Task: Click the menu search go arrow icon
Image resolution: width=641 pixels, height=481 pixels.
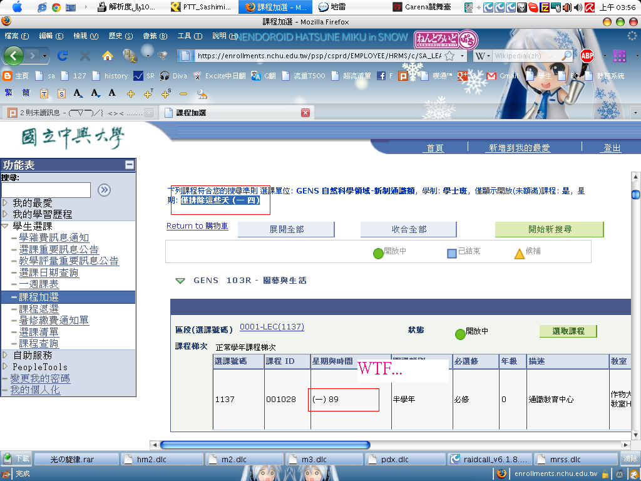Action: pyautogui.click(x=105, y=190)
